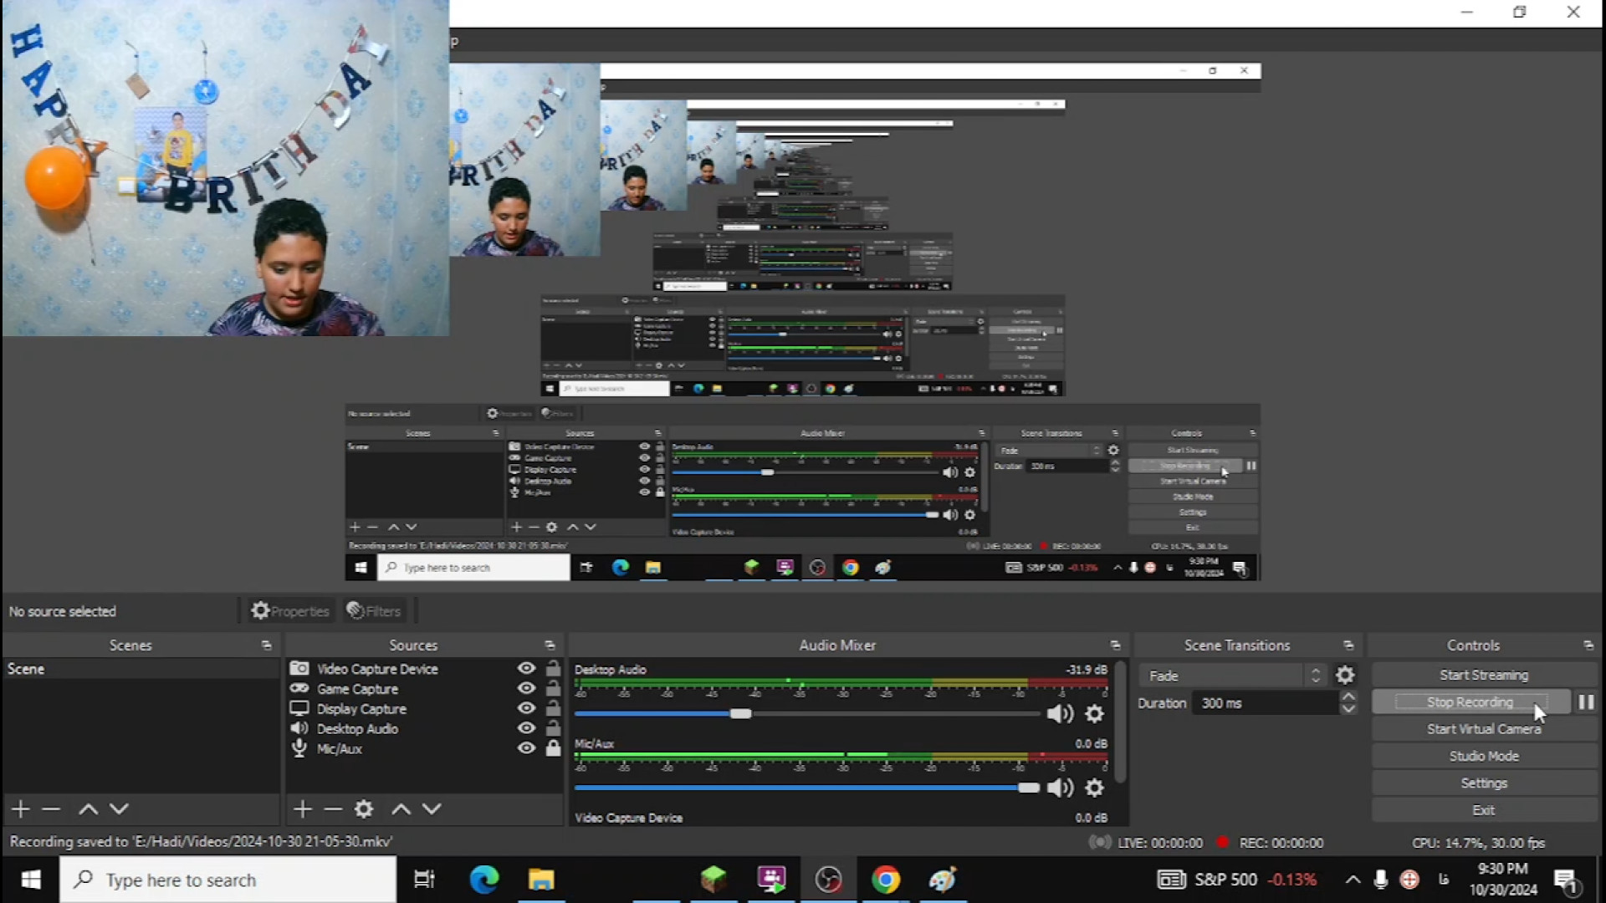Hide the Video Capture Device source
This screenshot has width=1606, height=903.
pyautogui.click(x=526, y=668)
